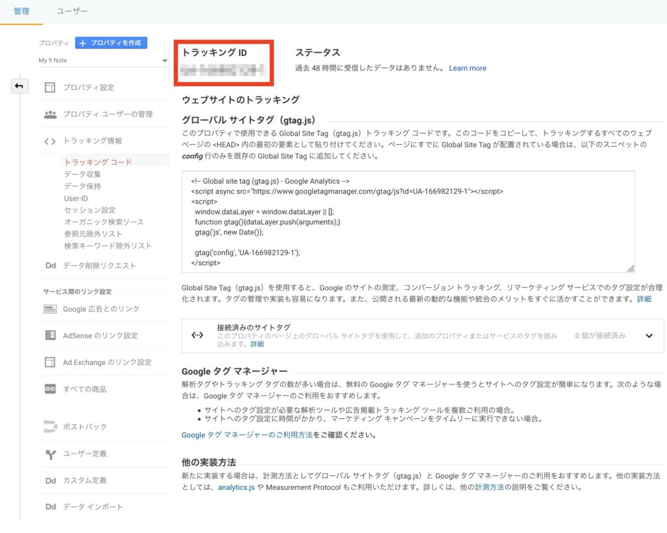Screen dimensions: 667x533
Task: Click the back arrow icon
Action: [19, 86]
